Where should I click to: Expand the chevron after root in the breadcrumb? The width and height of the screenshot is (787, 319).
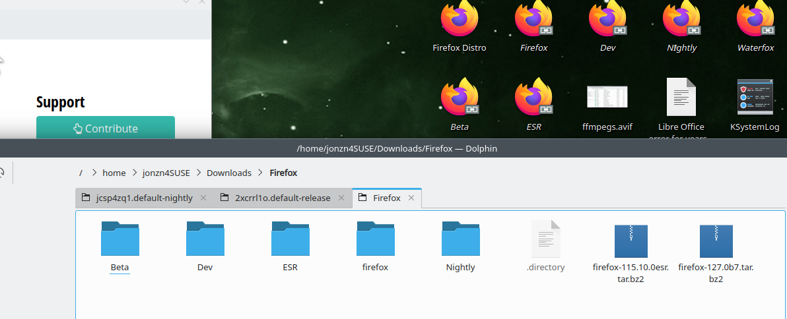click(x=94, y=173)
